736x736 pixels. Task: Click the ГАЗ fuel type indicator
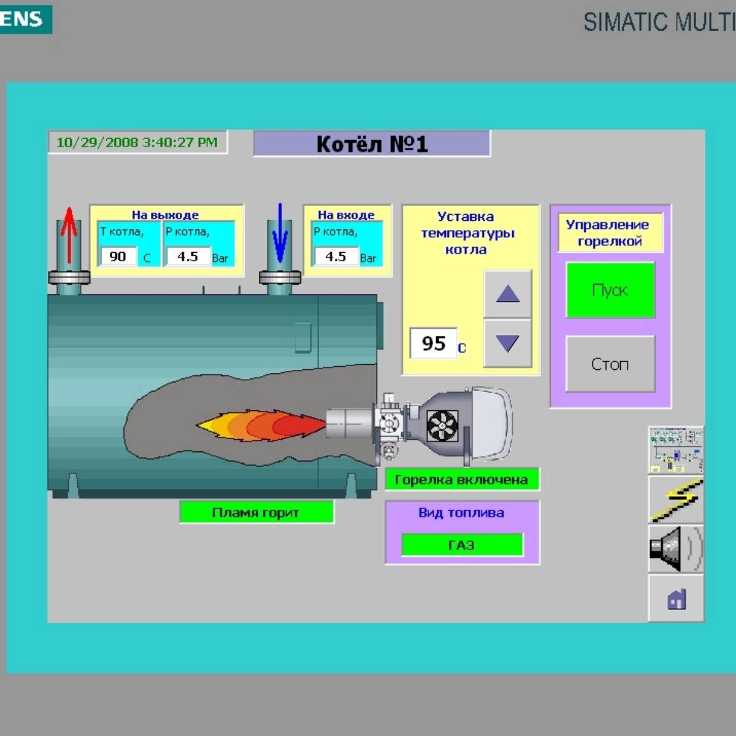tap(462, 545)
